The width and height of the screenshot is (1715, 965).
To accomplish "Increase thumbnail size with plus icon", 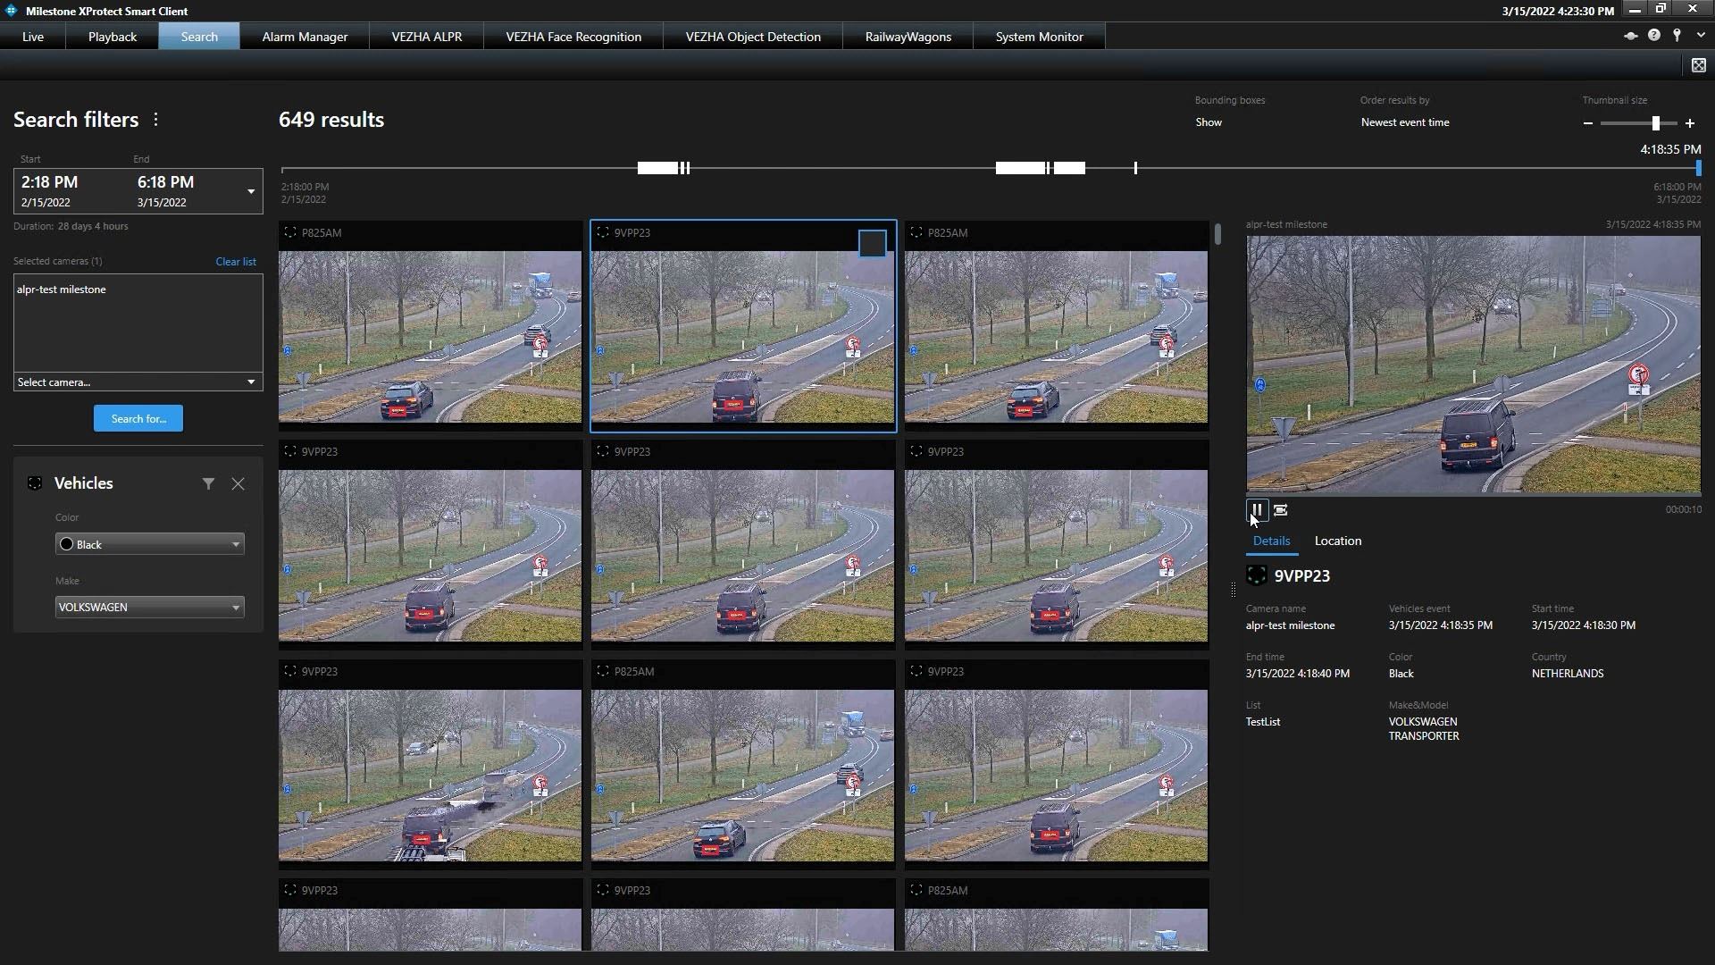I will [1689, 123].
